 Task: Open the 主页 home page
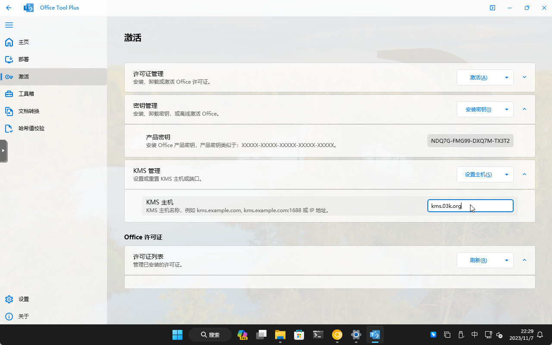coord(24,42)
